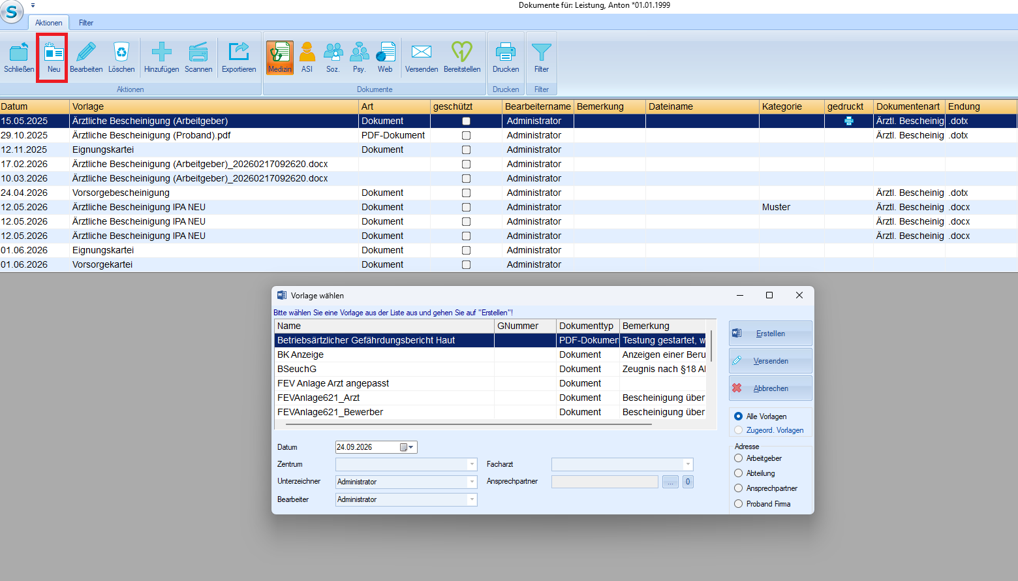The image size is (1018, 581).
Task: Toggle geschützt checkbox for Vorsorgebescheinigung row
Action: 466,193
